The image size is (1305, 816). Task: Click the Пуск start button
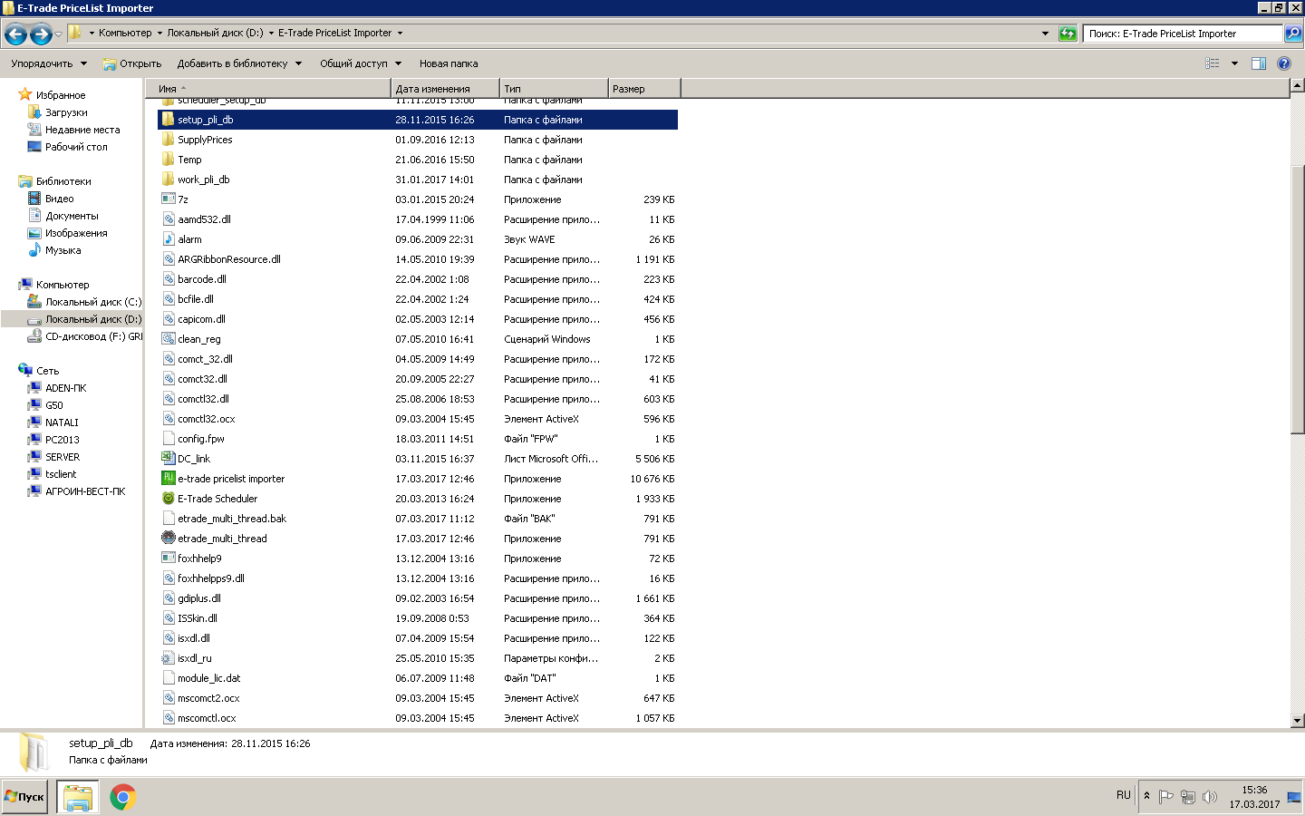tap(24, 797)
